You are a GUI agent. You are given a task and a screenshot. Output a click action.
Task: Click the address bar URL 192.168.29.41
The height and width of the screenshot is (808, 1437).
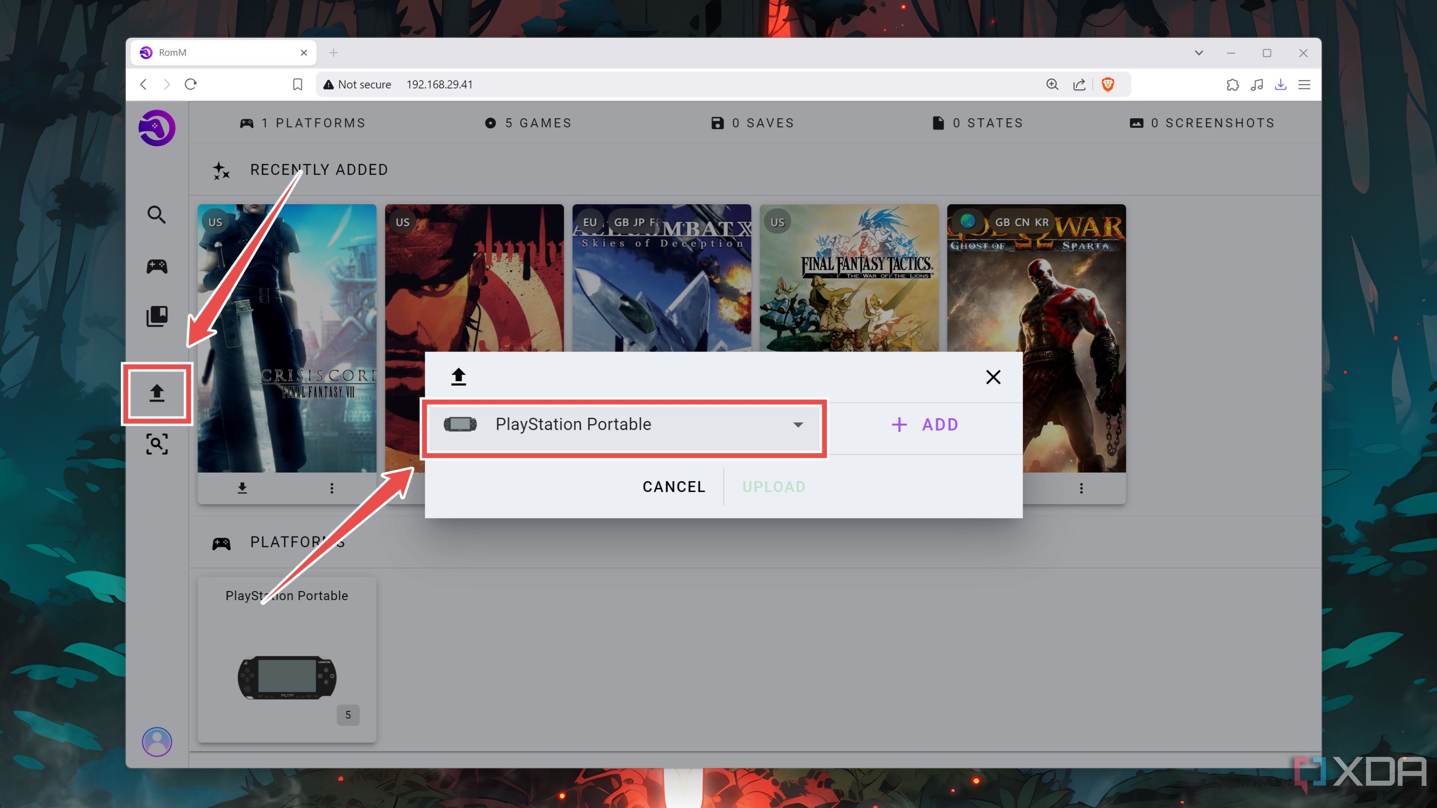[439, 84]
